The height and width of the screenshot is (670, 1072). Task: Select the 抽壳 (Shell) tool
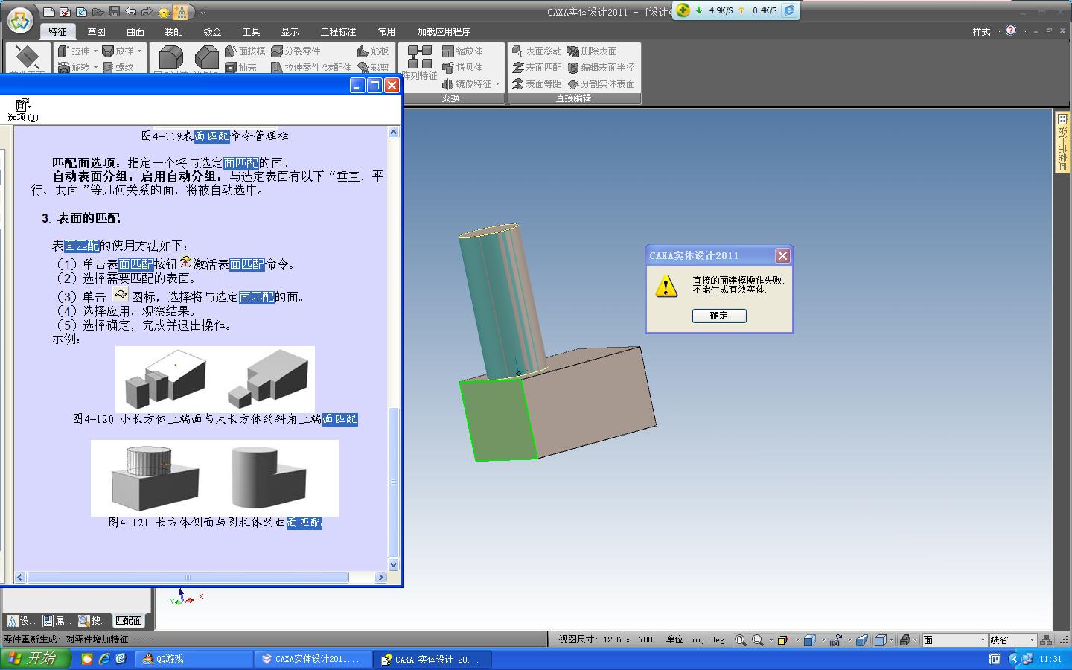(x=240, y=67)
